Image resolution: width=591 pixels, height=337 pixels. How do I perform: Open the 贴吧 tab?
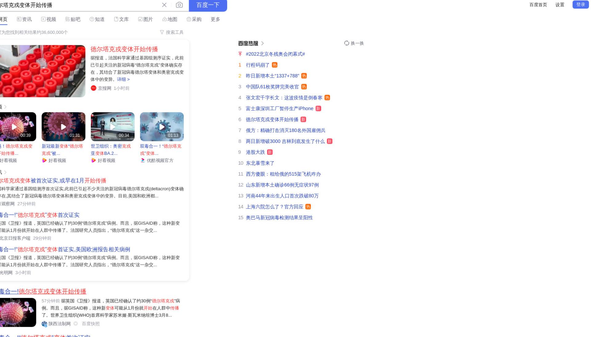point(73,19)
